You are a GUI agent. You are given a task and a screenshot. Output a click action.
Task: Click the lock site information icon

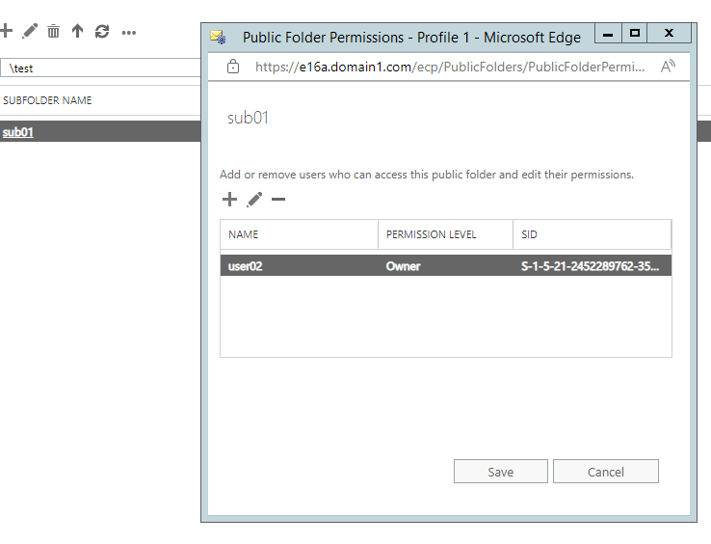[233, 67]
